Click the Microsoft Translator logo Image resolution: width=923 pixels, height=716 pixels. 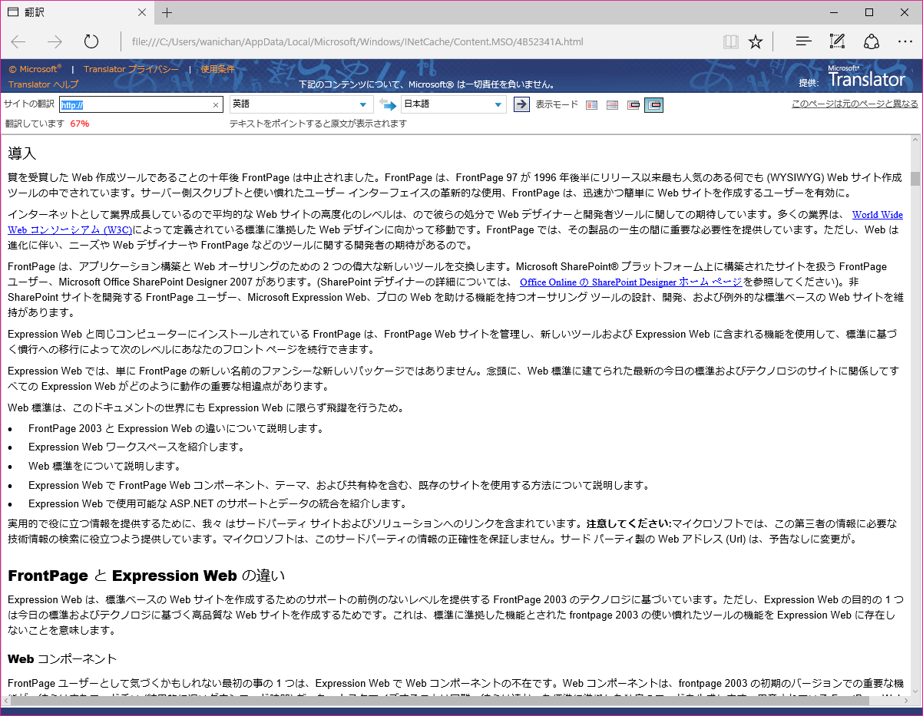pos(867,76)
